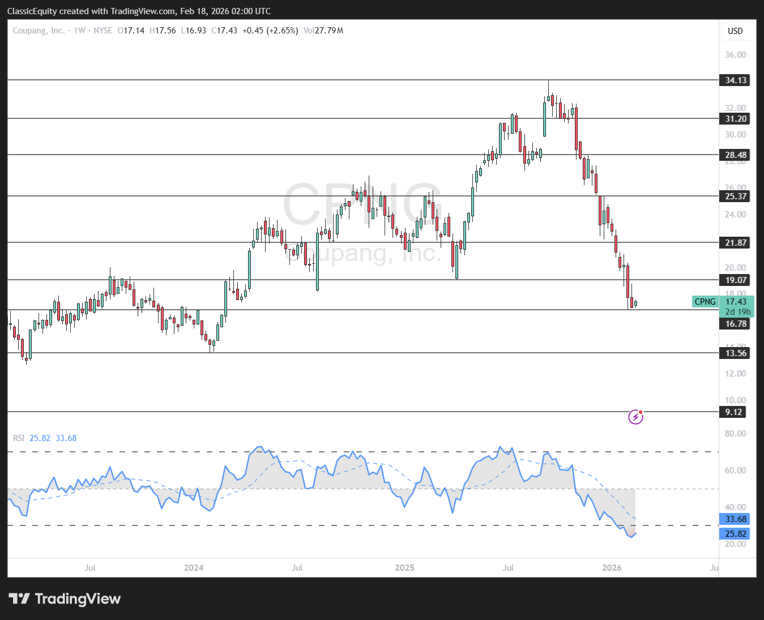Select the 16.78 price level label

736,324
